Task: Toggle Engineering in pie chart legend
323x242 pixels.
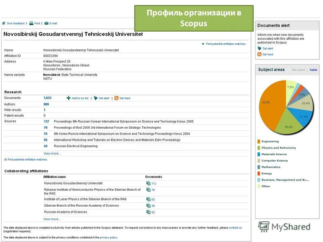Action: point(269,141)
